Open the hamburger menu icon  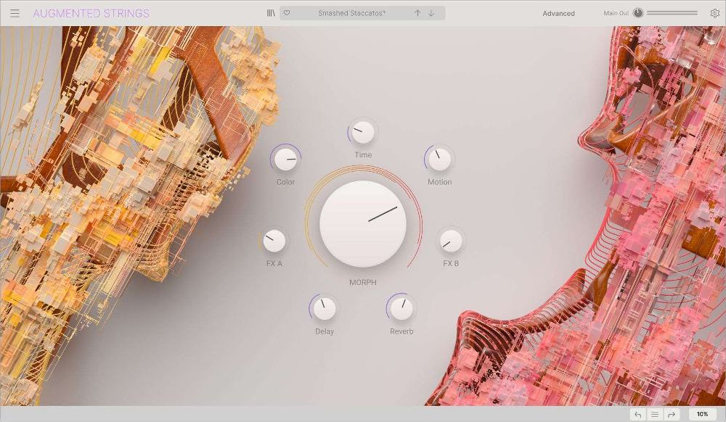[13, 12]
